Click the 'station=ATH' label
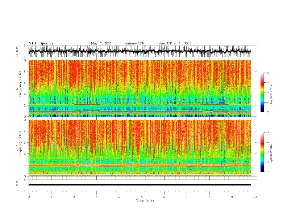The height and width of the screenshot is (221, 287). point(134,43)
